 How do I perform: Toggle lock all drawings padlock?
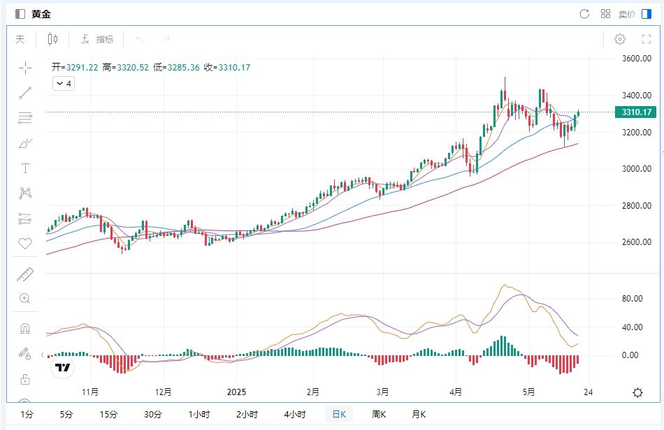click(25, 380)
